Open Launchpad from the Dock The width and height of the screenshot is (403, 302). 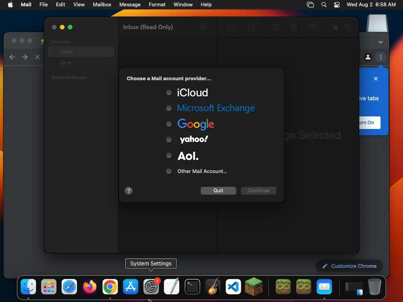48,286
